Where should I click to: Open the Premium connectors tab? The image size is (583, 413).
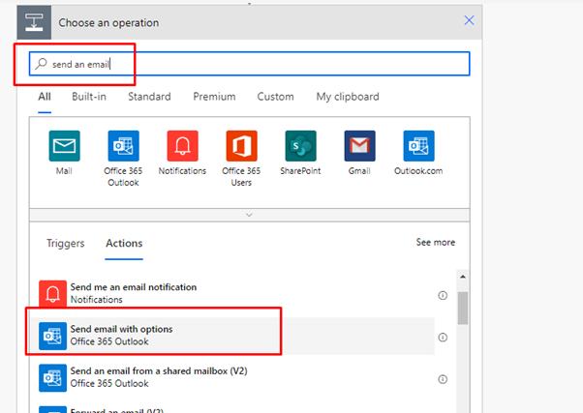214,97
